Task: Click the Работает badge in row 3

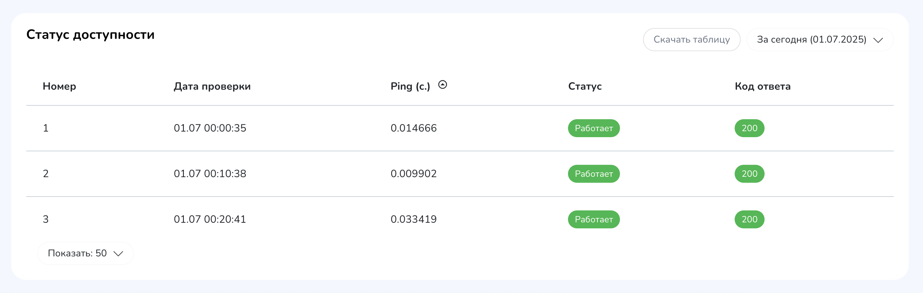Action: tap(594, 219)
